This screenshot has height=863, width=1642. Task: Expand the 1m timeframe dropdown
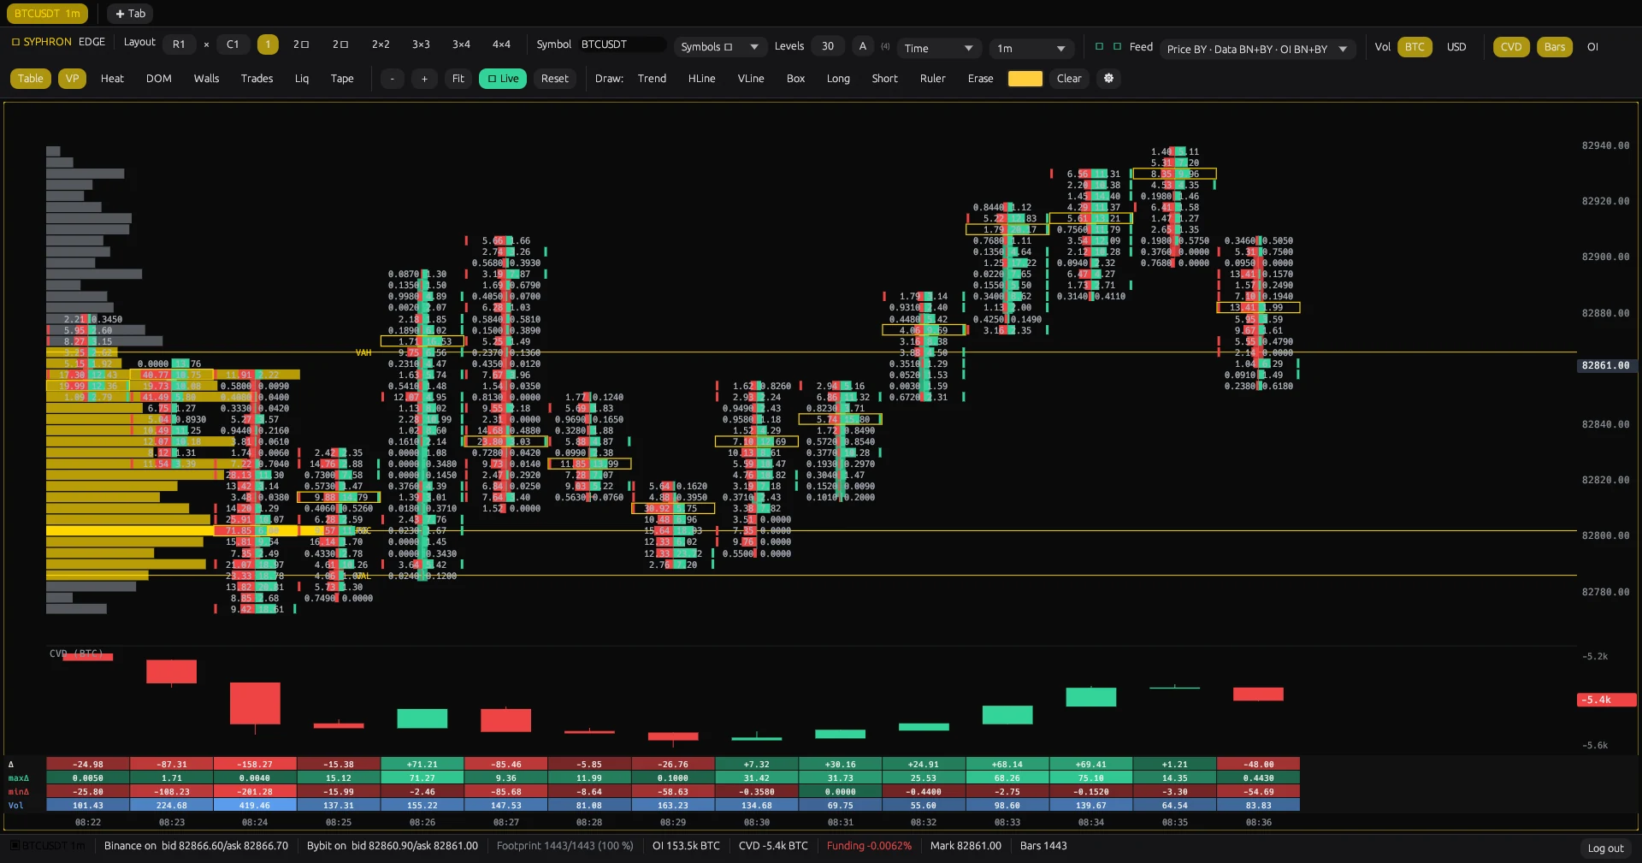[1031, 48]
